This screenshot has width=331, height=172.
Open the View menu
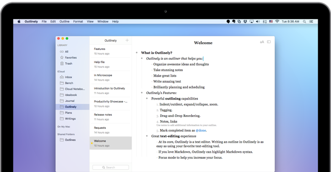point(90,22)
